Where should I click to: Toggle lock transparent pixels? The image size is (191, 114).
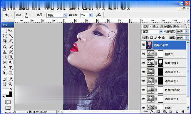coord(151,37)
